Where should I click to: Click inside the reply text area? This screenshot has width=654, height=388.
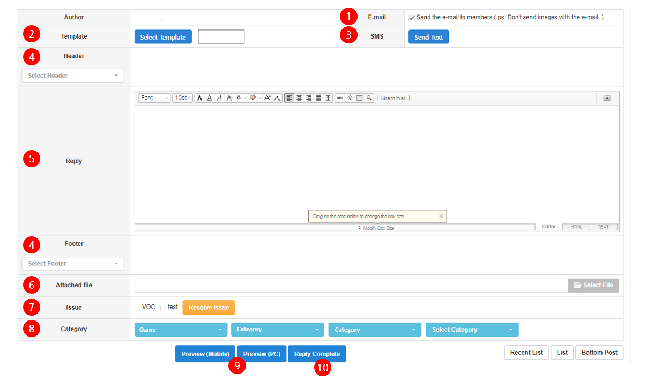(377, 165)
